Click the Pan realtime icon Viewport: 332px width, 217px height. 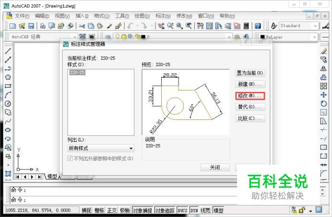tap(161, 26)
